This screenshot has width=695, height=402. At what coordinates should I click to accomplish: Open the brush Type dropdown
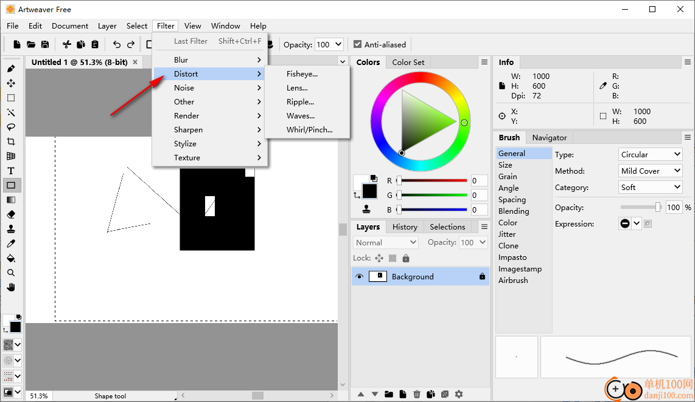650,154
